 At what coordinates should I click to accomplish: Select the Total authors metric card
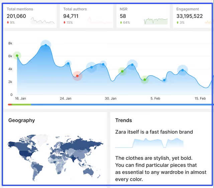click(86, 16)
